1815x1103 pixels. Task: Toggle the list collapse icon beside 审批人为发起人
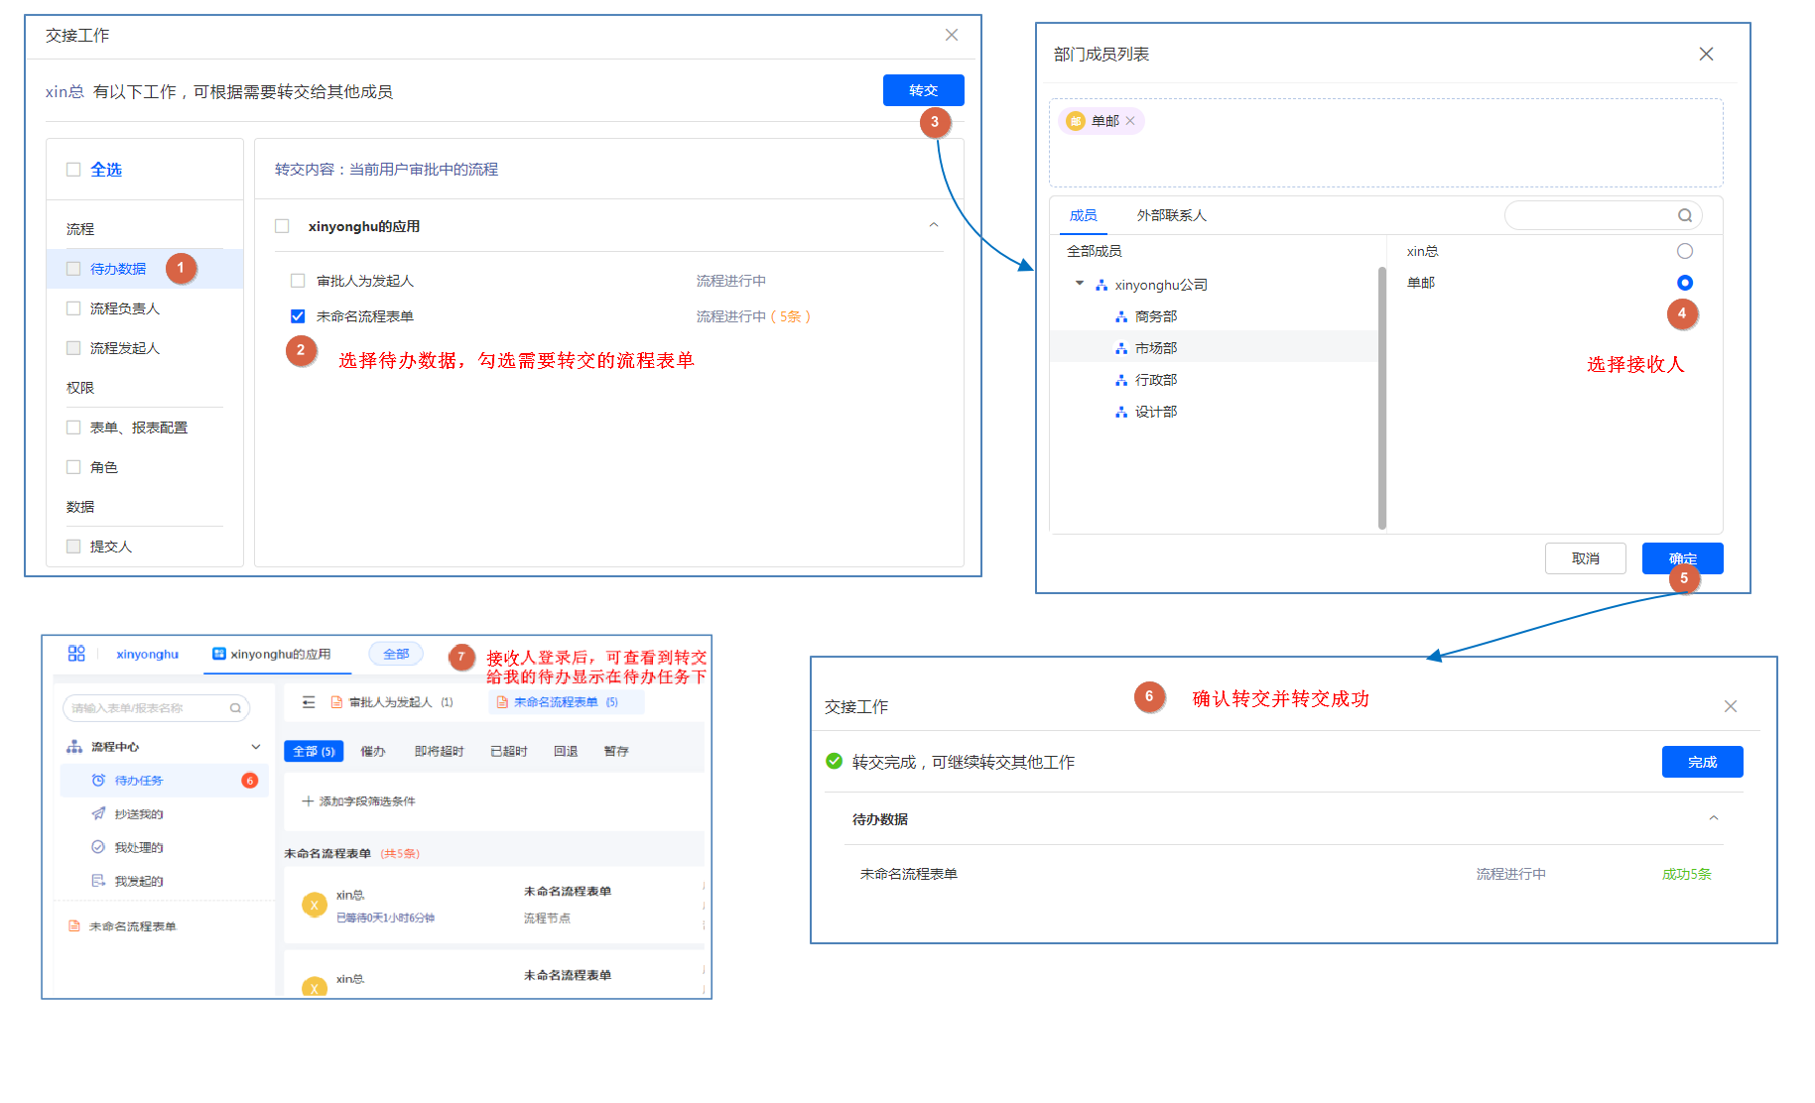click(x=309, y=702)
